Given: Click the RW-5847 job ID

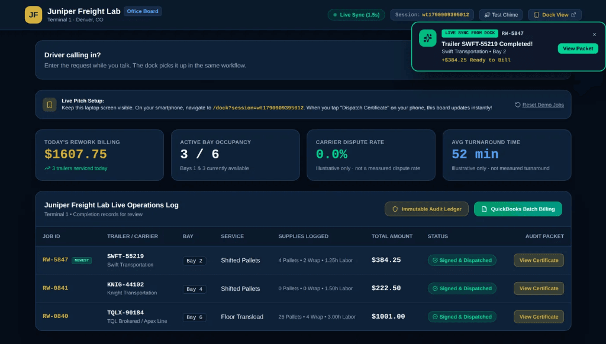Looking at the screenshot, I should tap(55, 260).
